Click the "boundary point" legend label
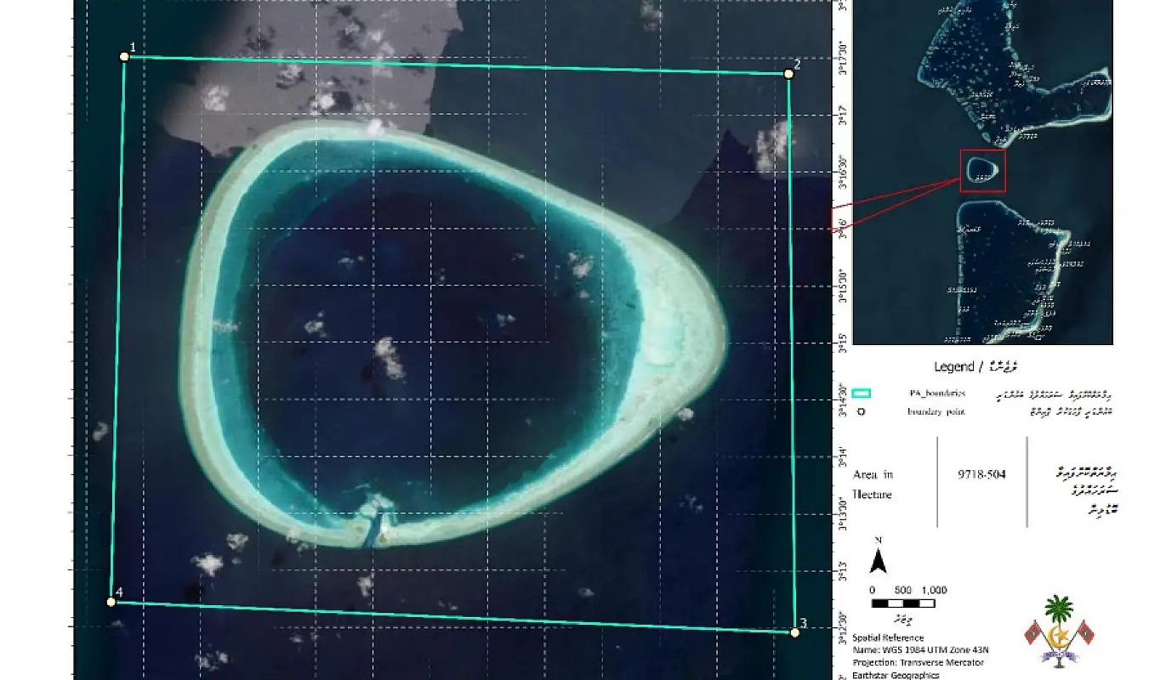The image size is (1166, 680). click(x=936, y=412)
